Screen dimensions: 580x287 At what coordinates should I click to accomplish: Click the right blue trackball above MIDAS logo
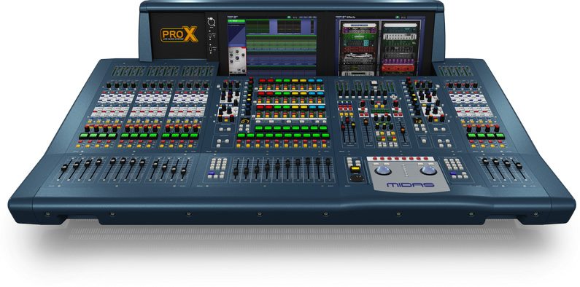428,170
